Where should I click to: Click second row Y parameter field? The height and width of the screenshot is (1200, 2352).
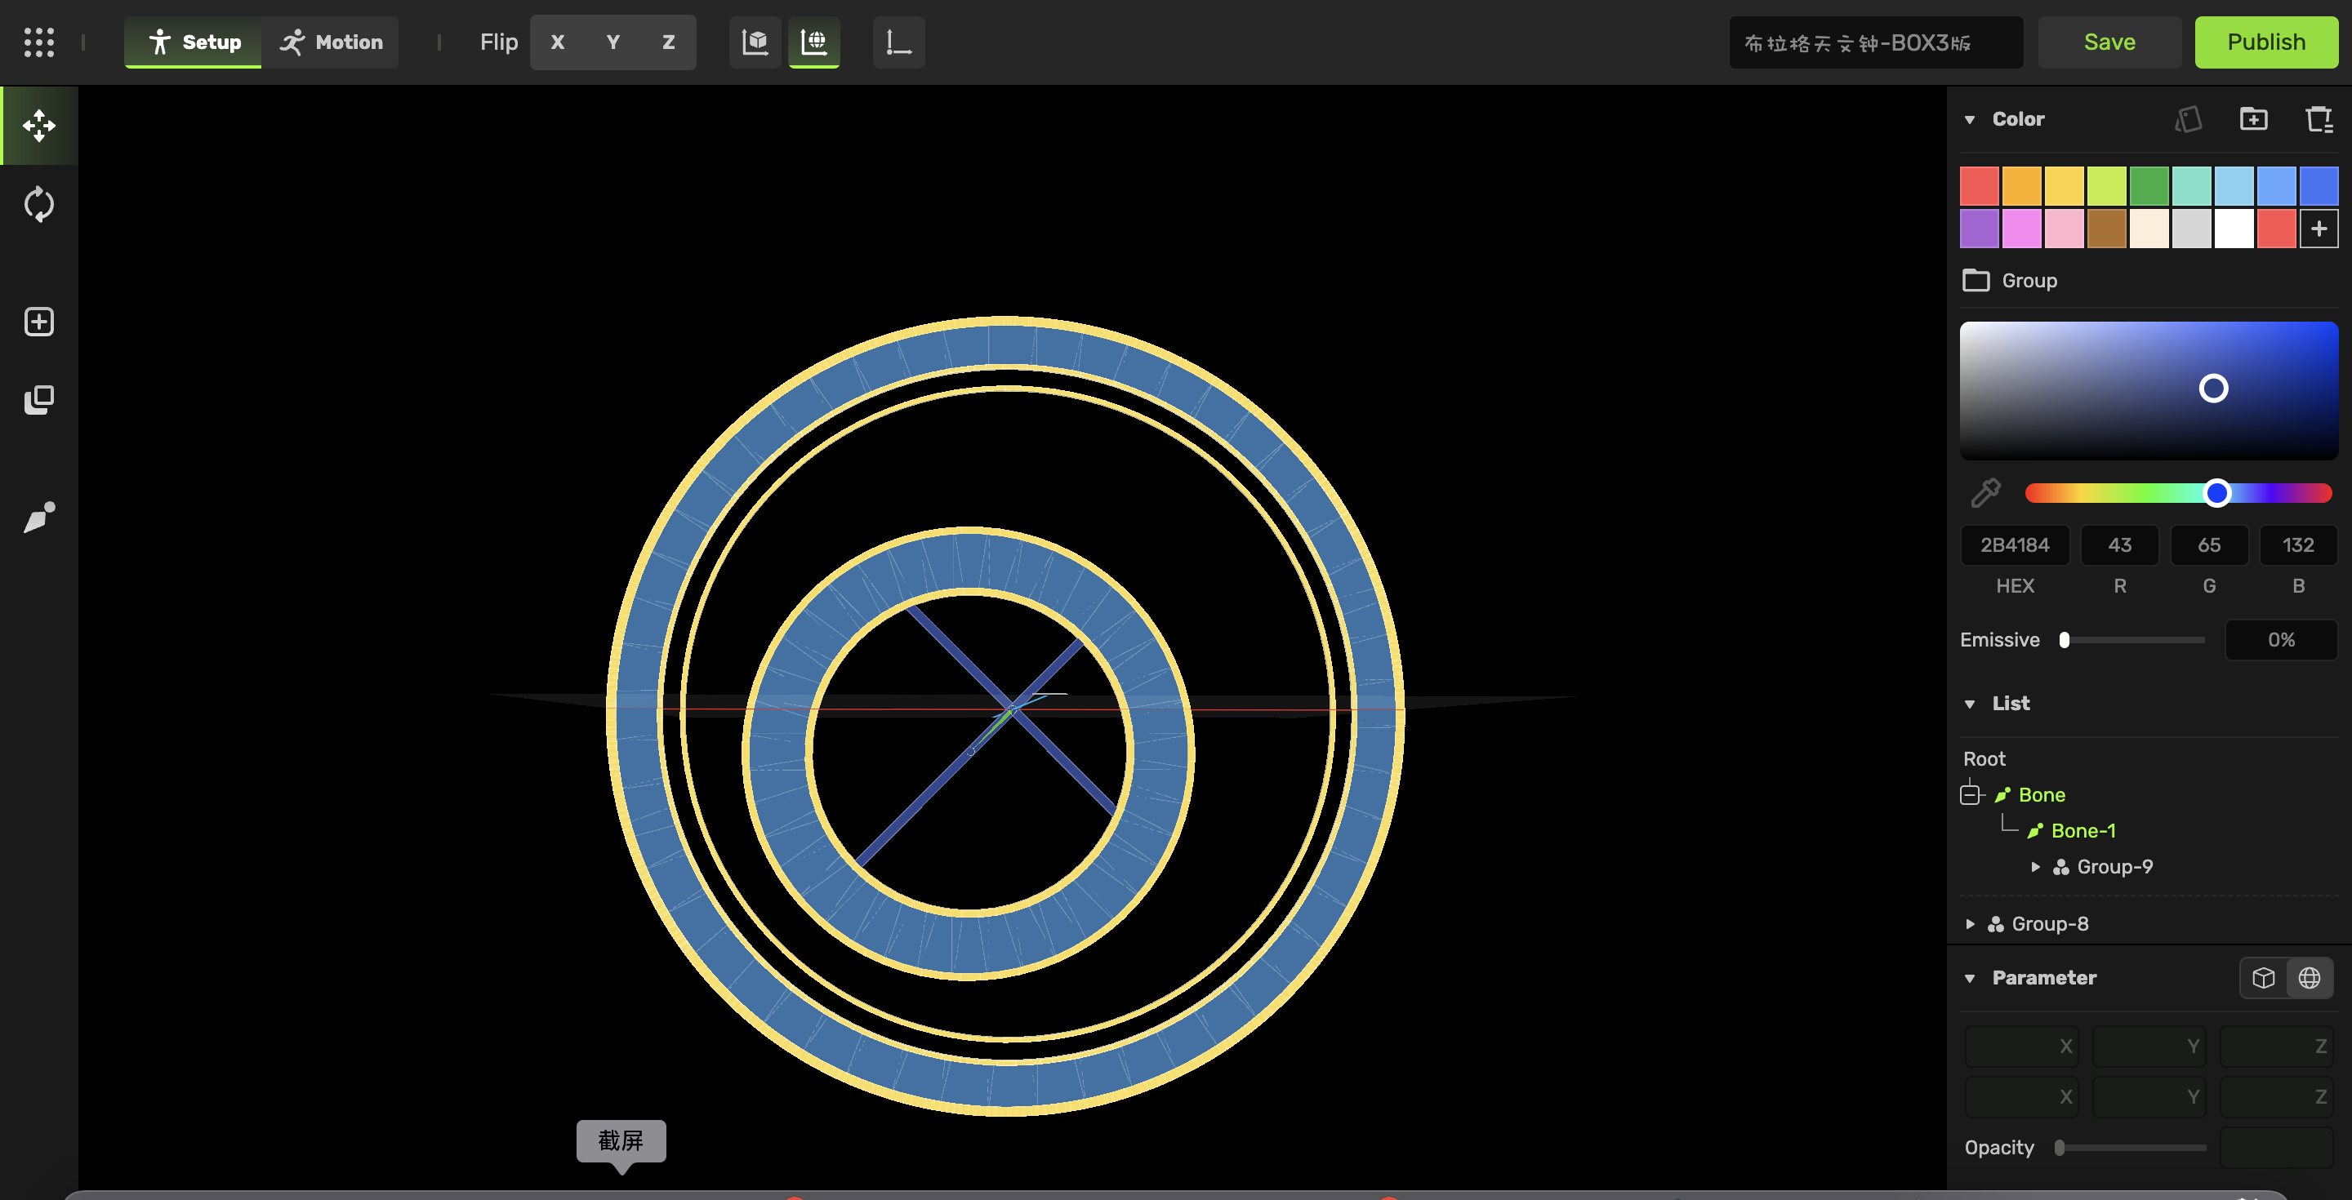(2149, 1096)
